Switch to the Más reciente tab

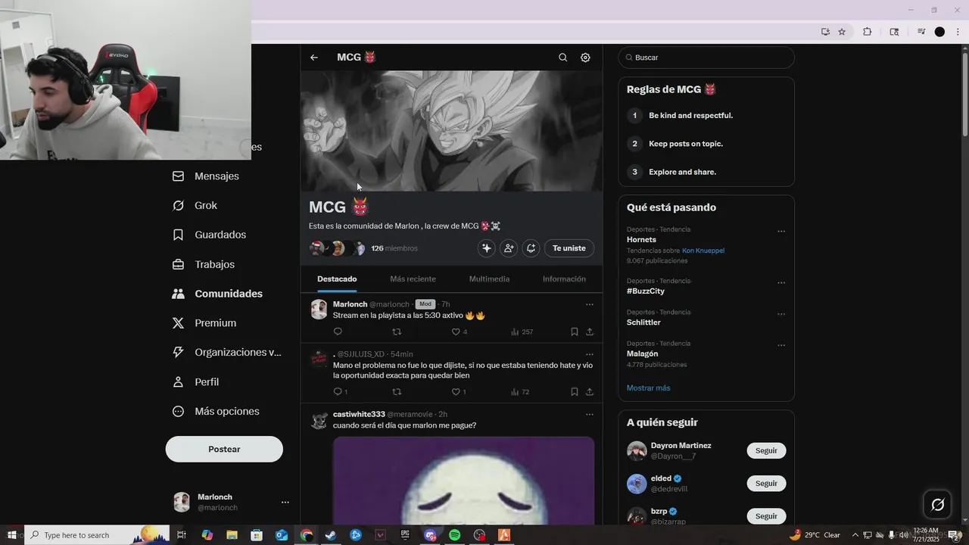point(413,279)
